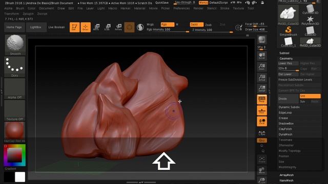Image resolution: width=328 pixels, height=184 pixels.
Task: Toggle the Zsub button
Action: 209,25
